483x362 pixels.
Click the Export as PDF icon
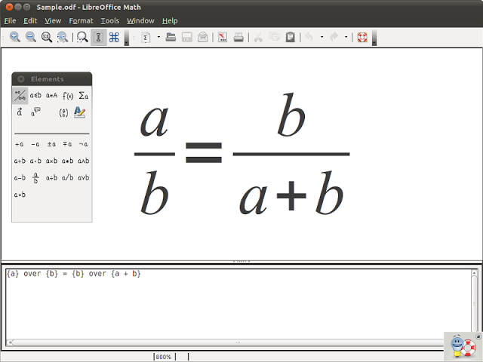(223, 37)
